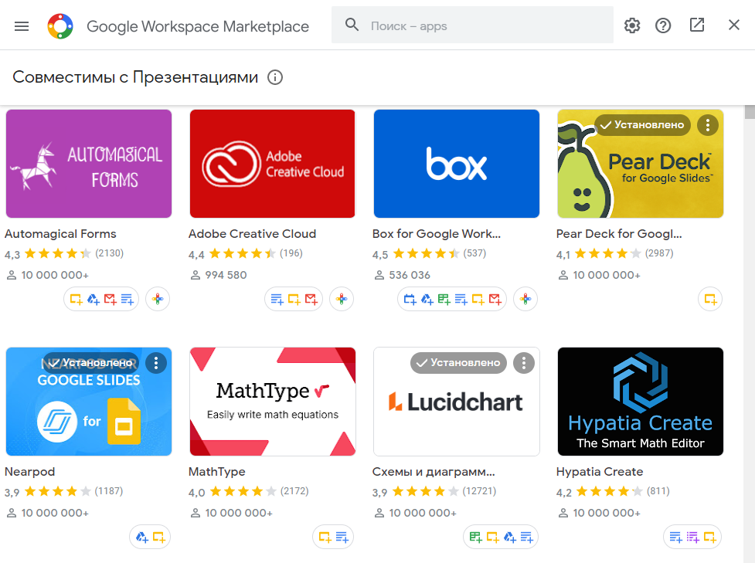The image size is (755, 563).
Task: Open Nearpod three-dot options menu
Action: pos(155,363)
